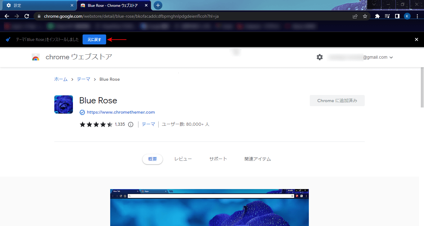Open the media control icon

(x=387, y=16)
